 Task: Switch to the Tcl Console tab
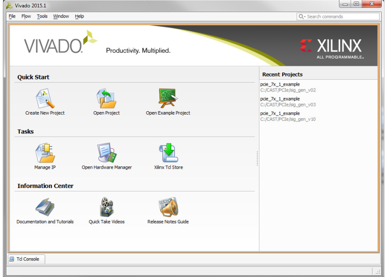pos(27,259)
